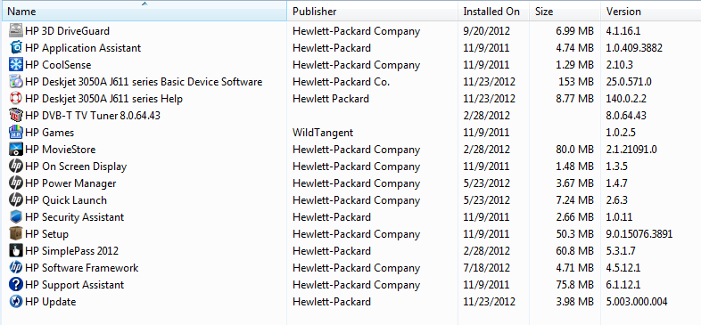Sort list by Name column header
This screenshot has width=701, height=325.
(144, 12)
